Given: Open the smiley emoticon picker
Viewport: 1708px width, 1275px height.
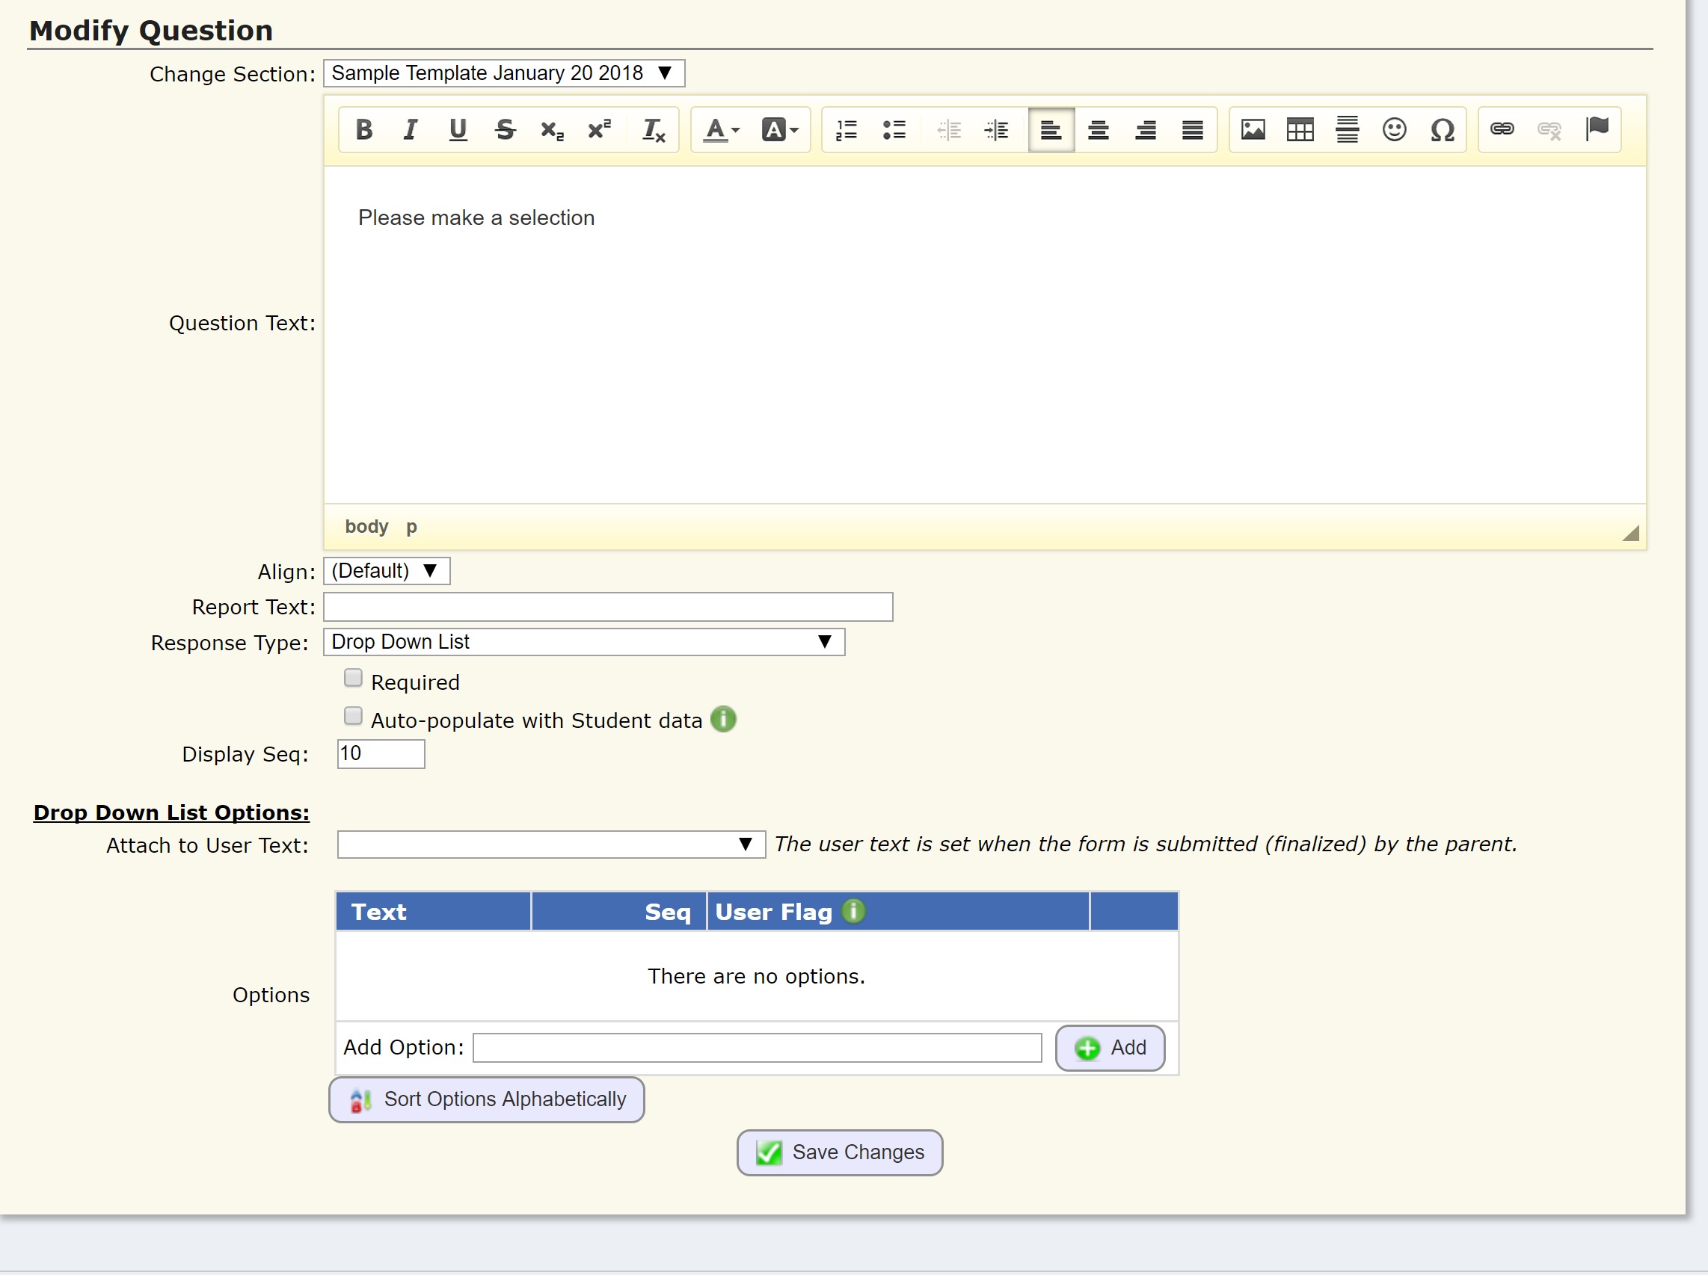Looking at the screenshot, I should tap(1394, 129).
